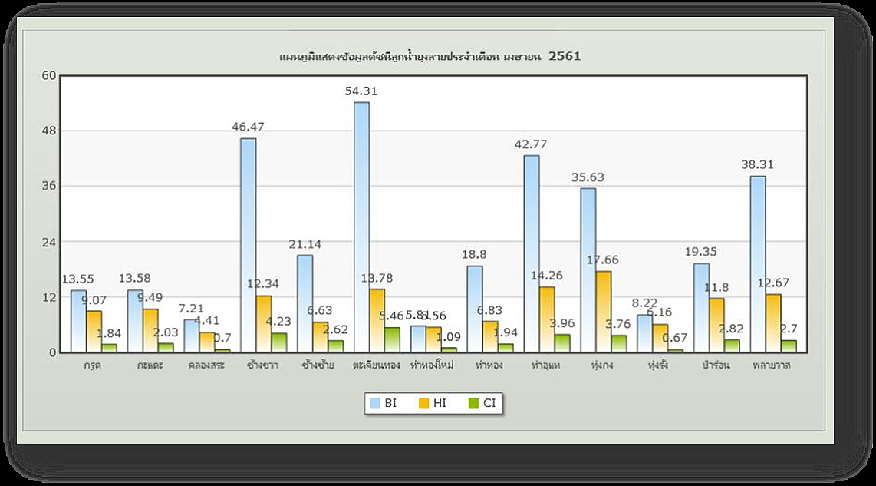The image size is (876, 486).
Task: Select the blue bar valued 42.77
Action: pos(531,253)
